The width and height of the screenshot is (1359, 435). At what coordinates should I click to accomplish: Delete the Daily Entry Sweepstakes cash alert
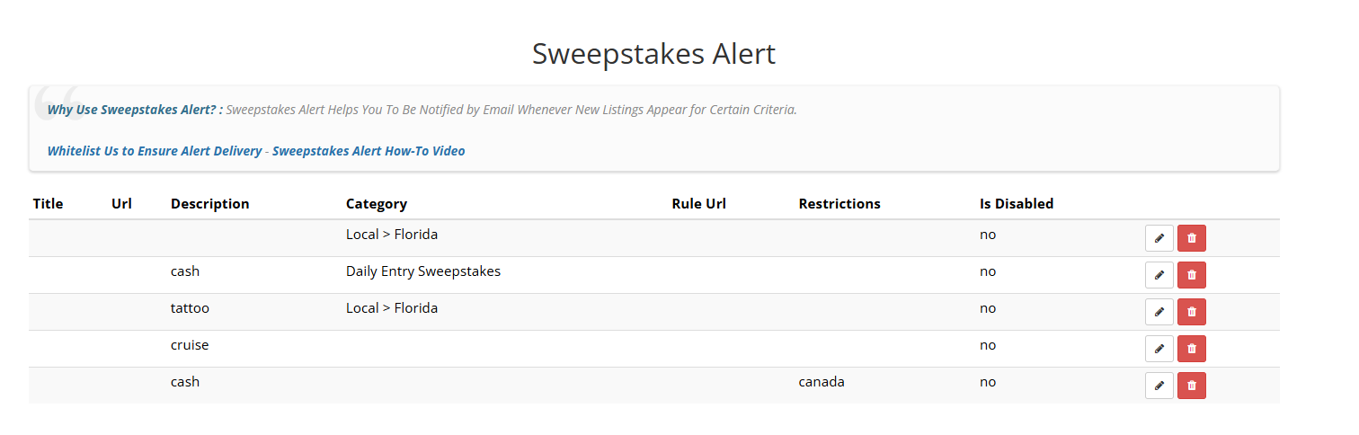[x=1191, y=275]
